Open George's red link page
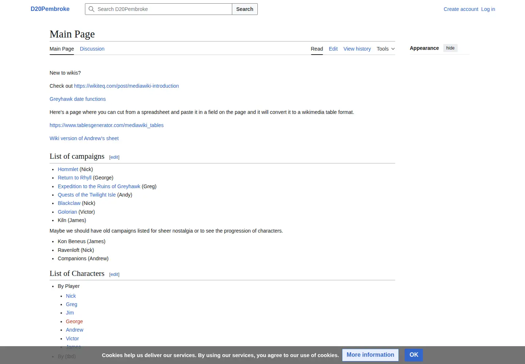This screenshot has width=525, height=364. 74,321
